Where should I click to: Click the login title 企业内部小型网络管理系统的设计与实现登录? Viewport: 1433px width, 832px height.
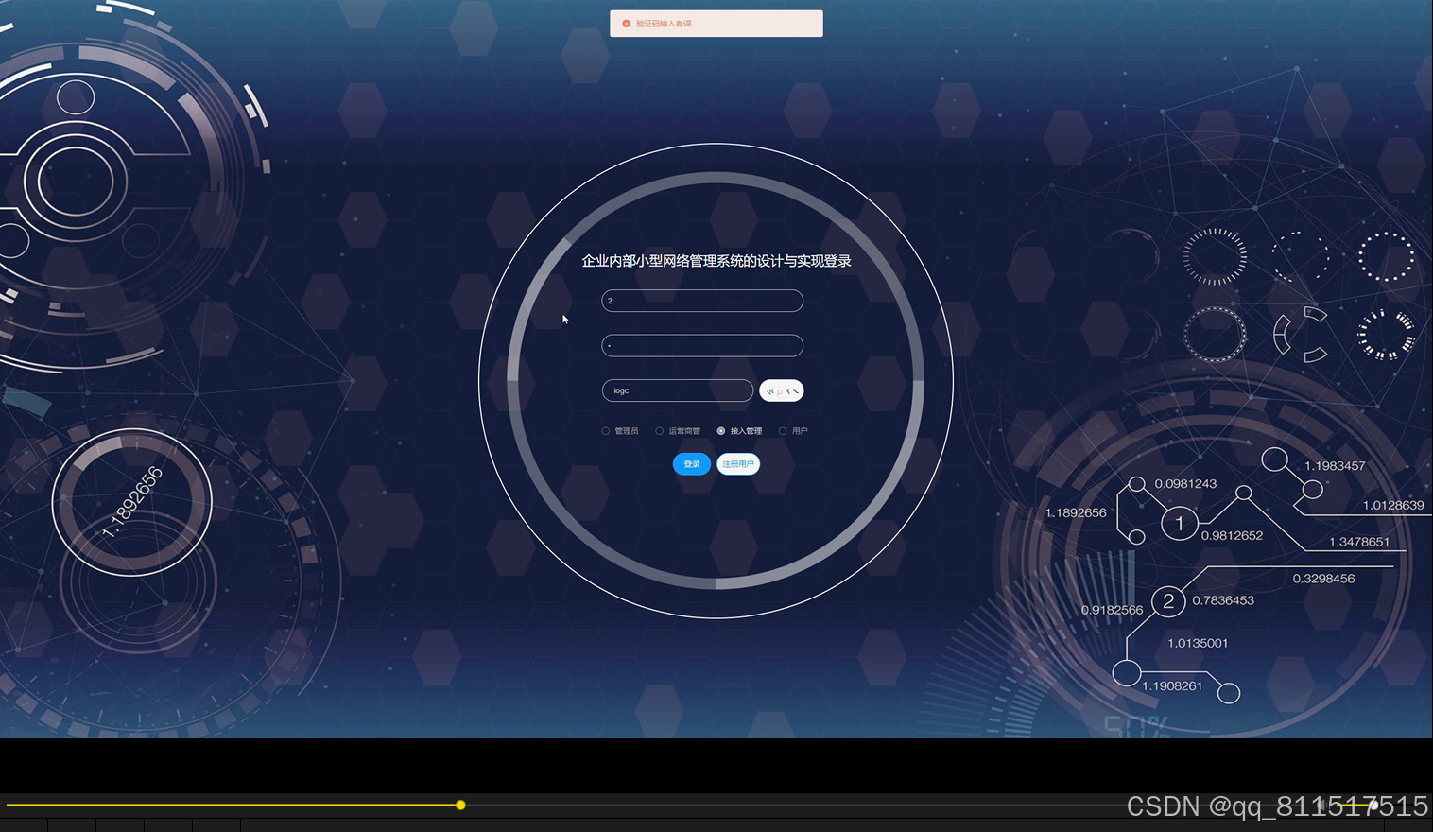(x=716, y=261)
